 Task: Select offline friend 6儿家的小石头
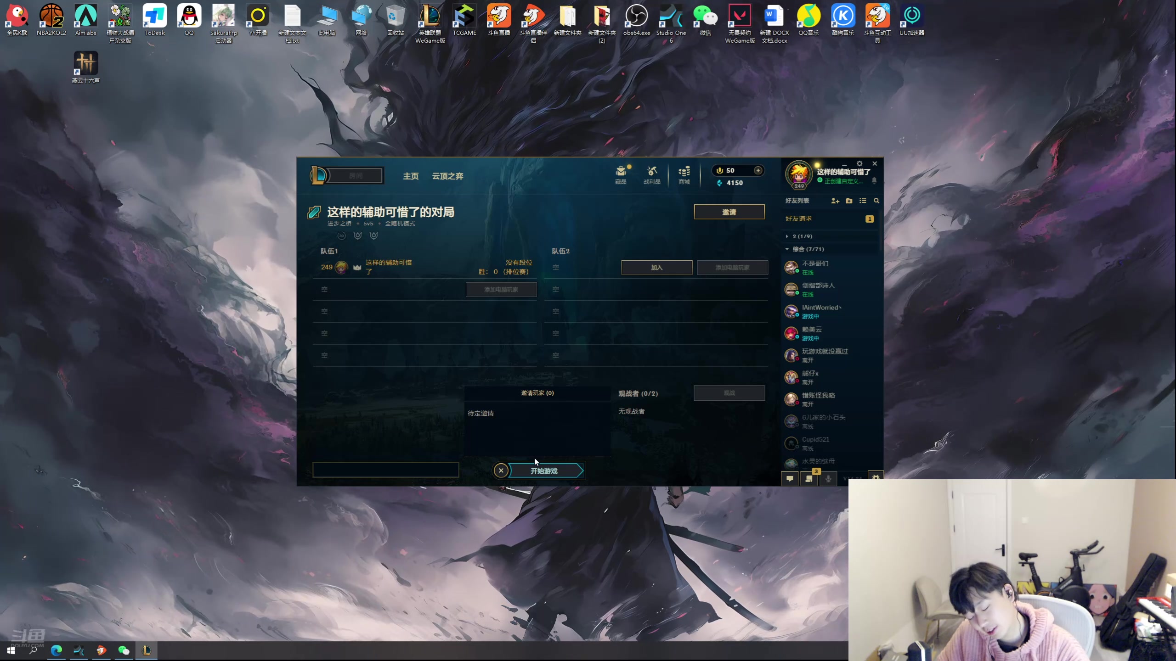pyautogui.click(x=831, y=422)
